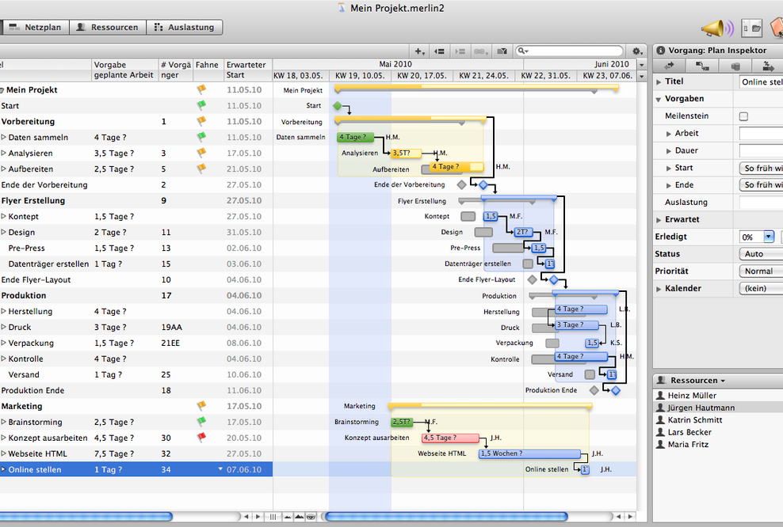Click the indent activity toolbar icon
The image size is (783, 527).
pos(460,50)
